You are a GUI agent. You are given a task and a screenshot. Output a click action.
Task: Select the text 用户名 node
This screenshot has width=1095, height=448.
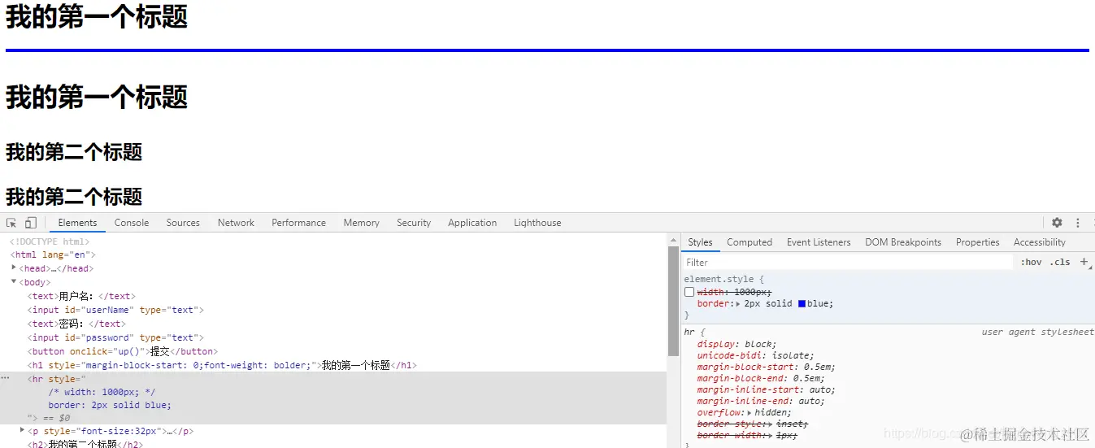(81, 296)
